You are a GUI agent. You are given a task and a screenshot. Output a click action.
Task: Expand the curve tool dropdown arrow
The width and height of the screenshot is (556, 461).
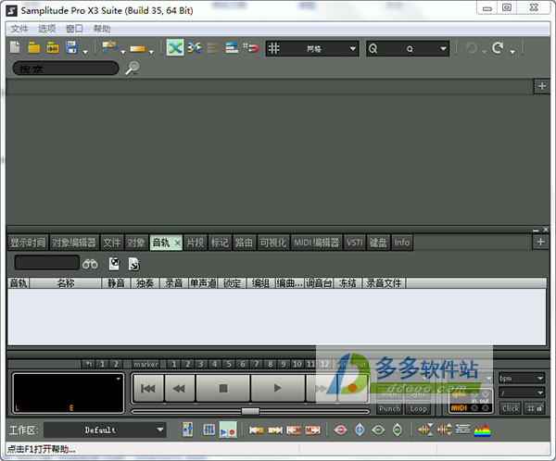[x=122, y=52]
